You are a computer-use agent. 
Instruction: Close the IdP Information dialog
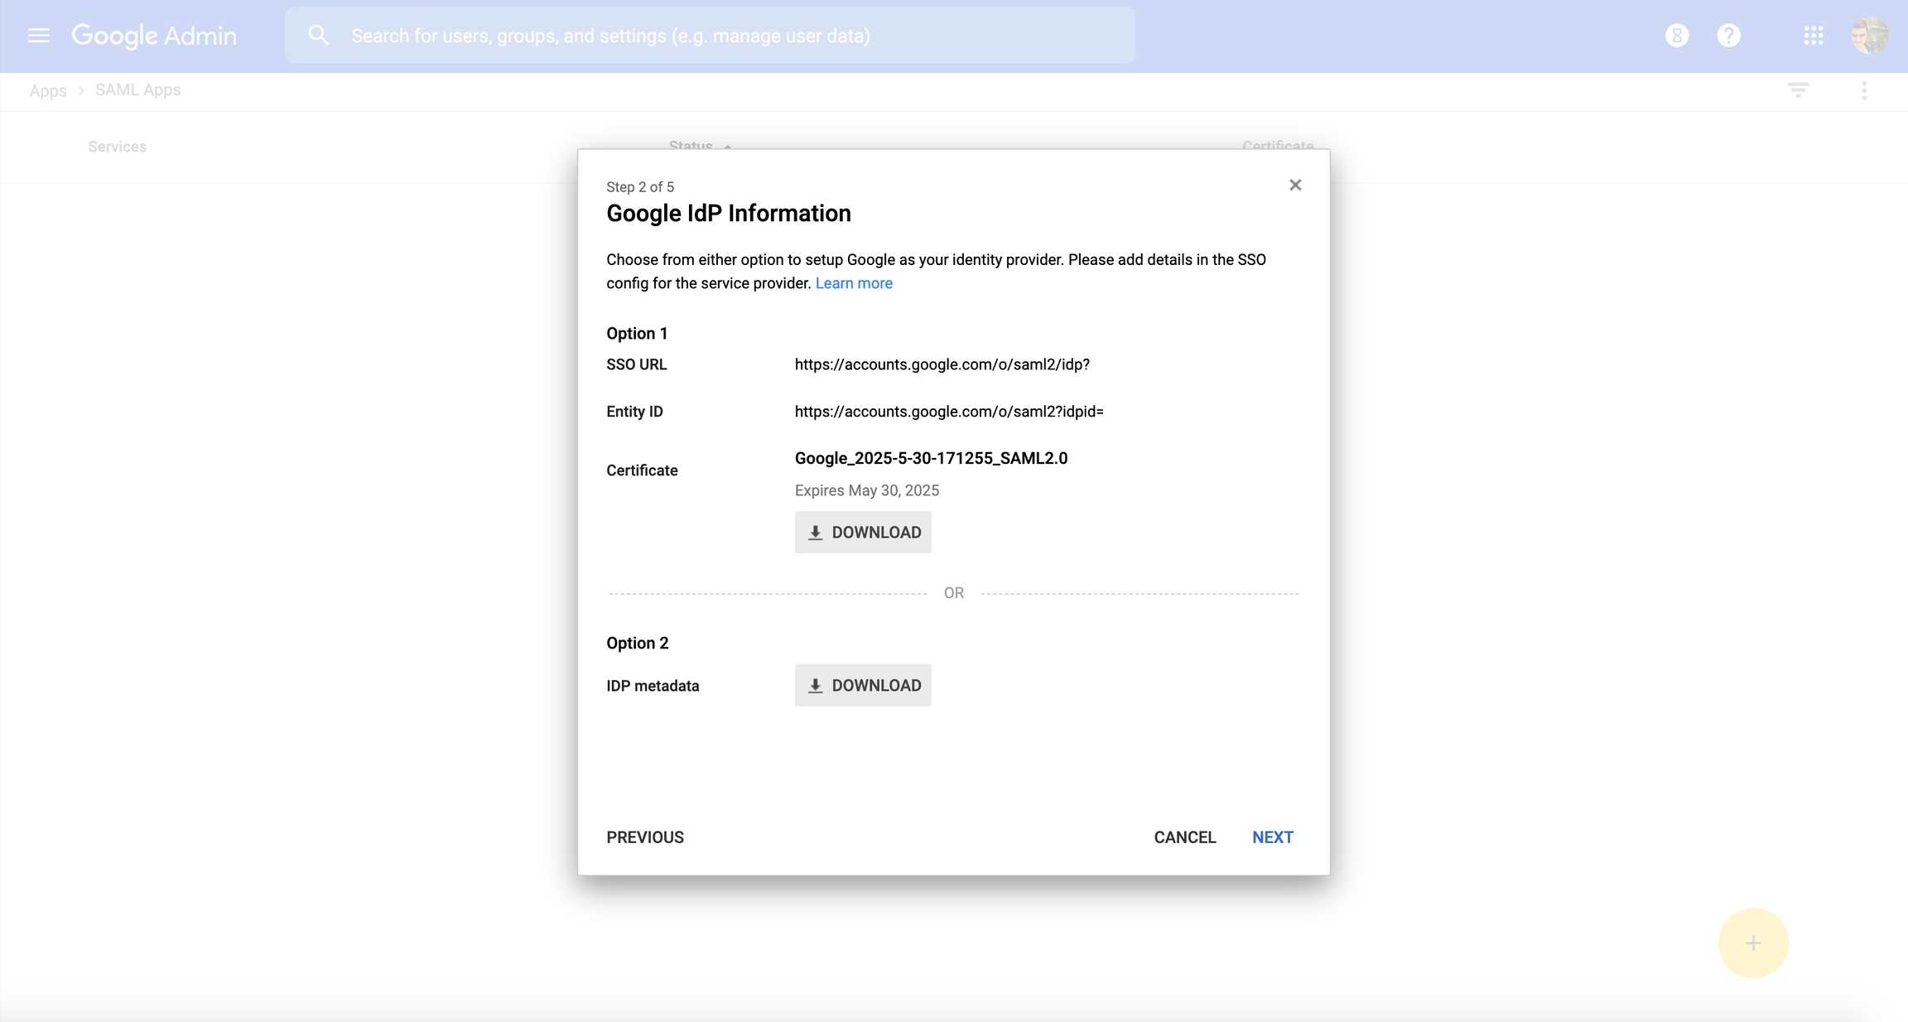[1295, 185]
